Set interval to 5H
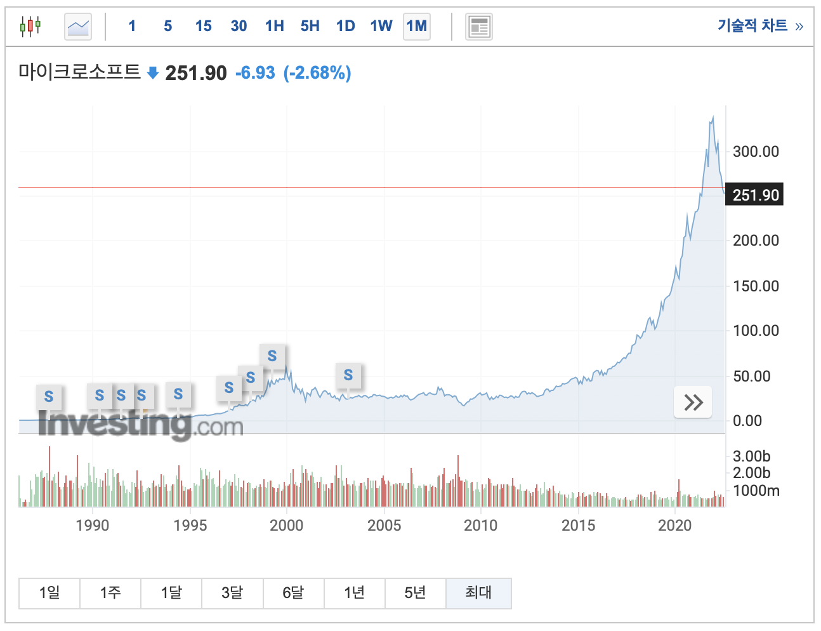Screen dimensions: 821x631 point(310,27)
